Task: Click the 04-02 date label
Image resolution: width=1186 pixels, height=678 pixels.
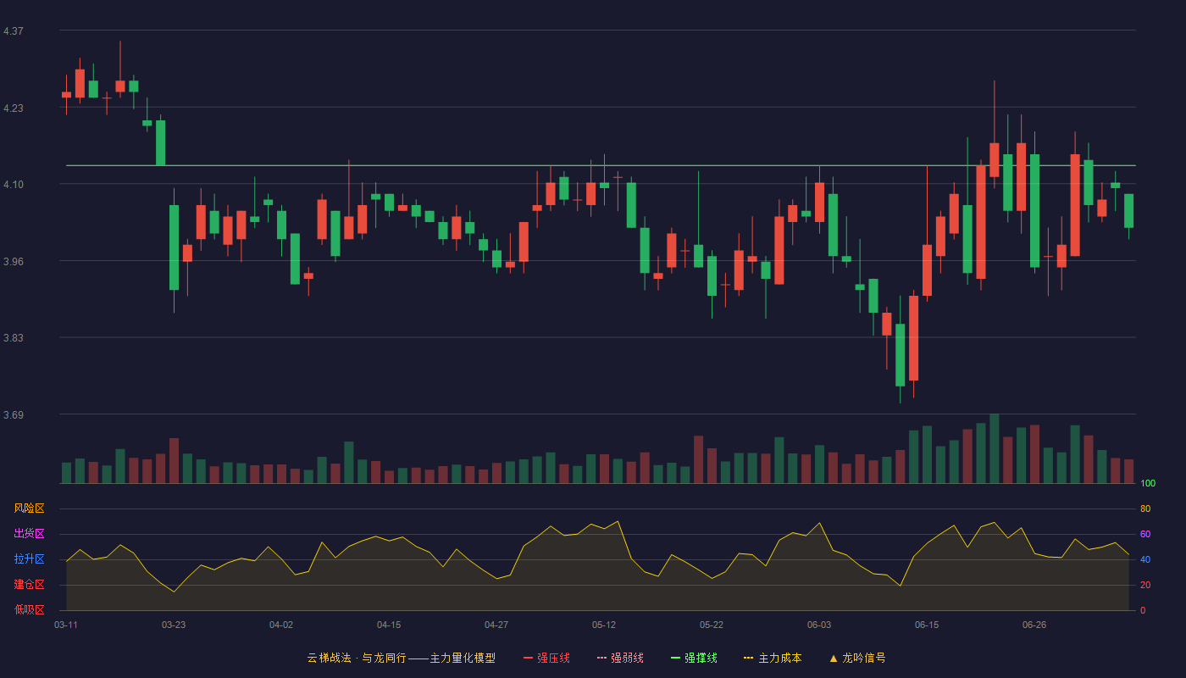Action: tap(281, 625)
